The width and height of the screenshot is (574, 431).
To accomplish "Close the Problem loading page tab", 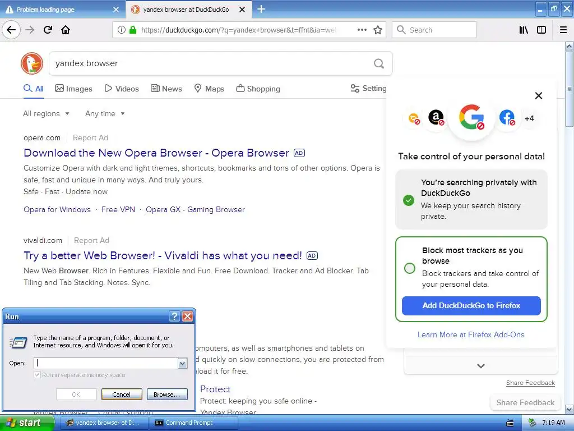I will pyautogui.click(x=116, y=10).
